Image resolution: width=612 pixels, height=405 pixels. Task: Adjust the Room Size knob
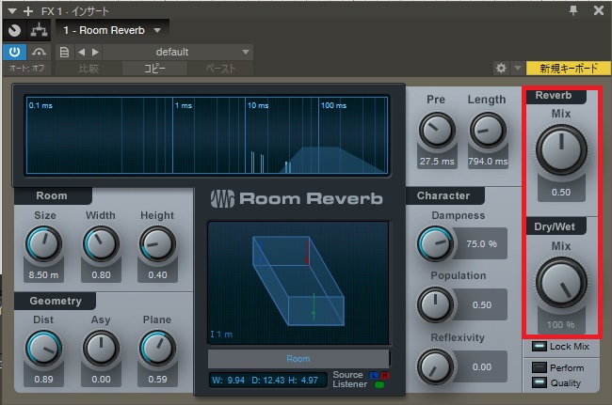click(43, 243)
